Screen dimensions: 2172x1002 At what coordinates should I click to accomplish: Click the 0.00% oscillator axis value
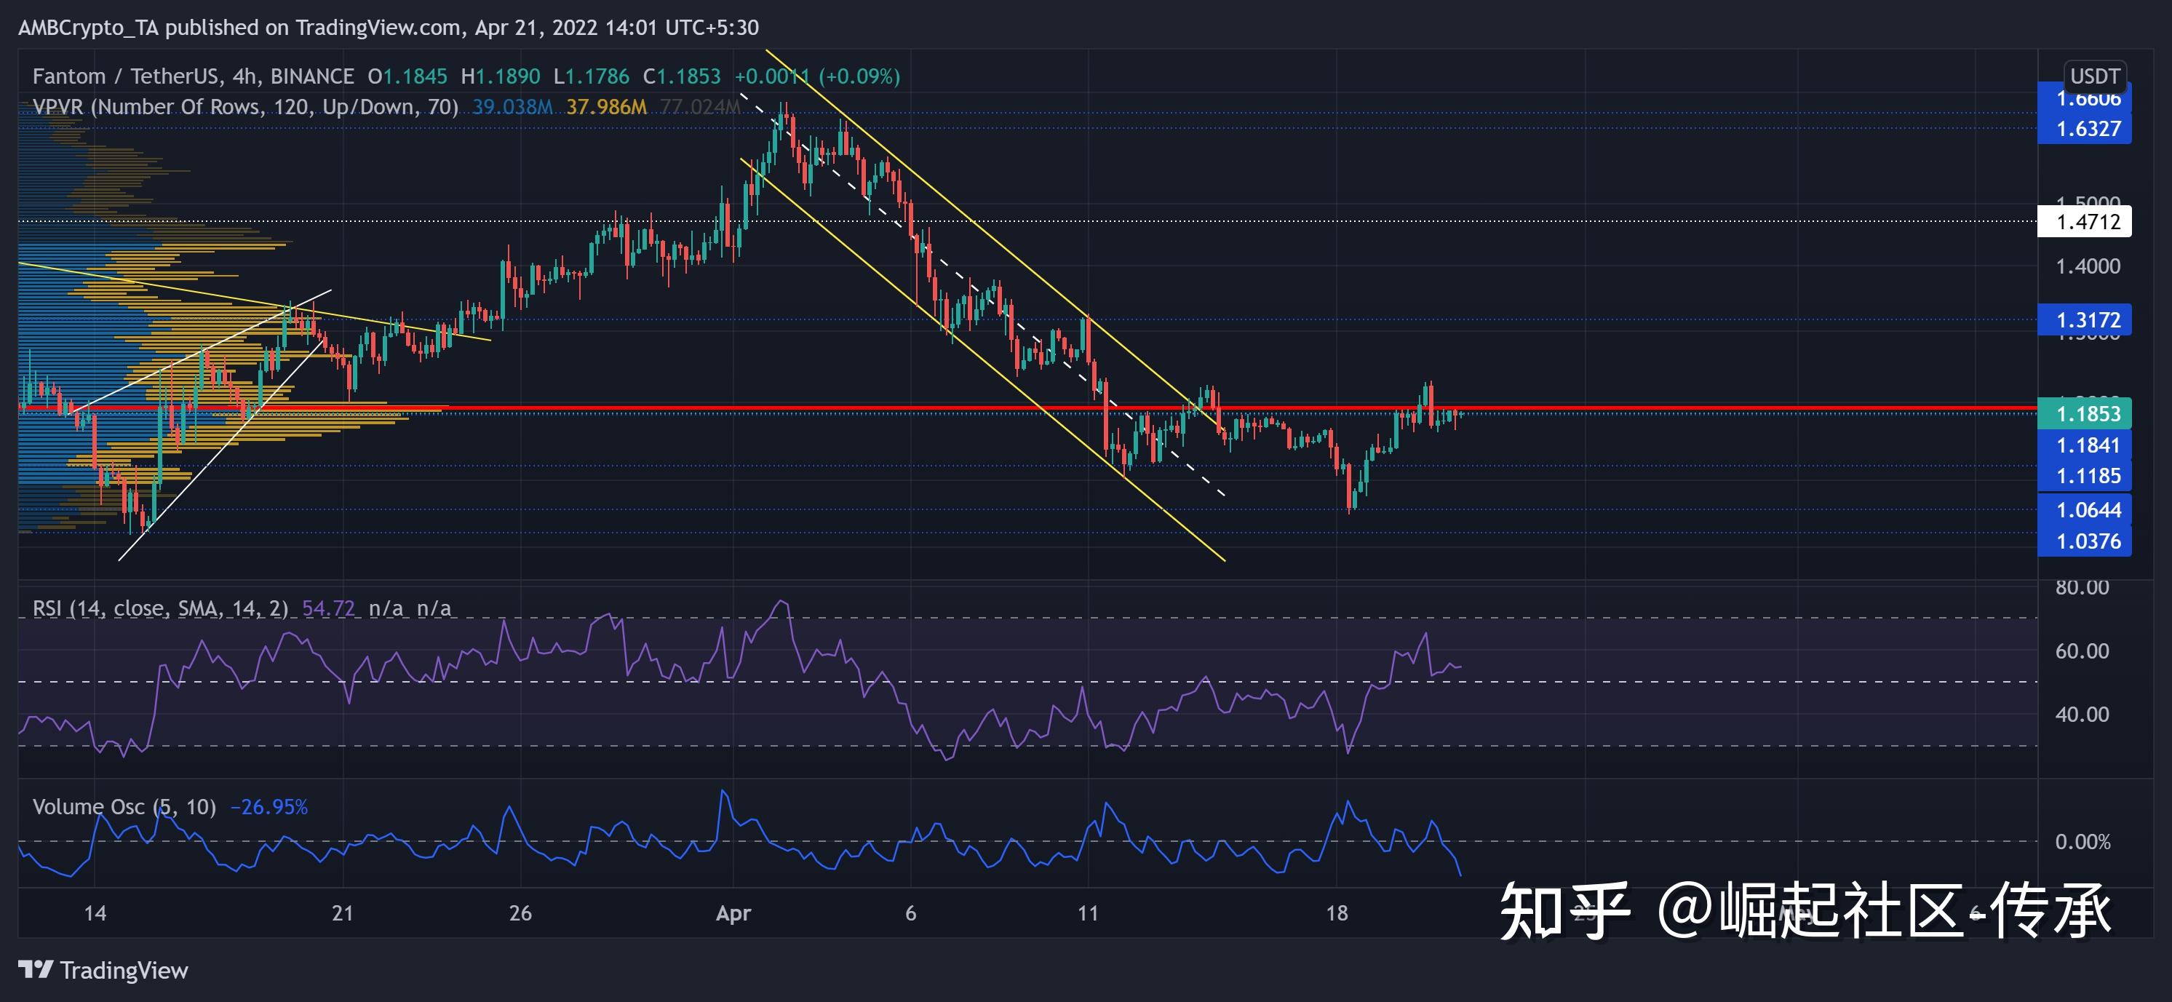[2083, 842]
